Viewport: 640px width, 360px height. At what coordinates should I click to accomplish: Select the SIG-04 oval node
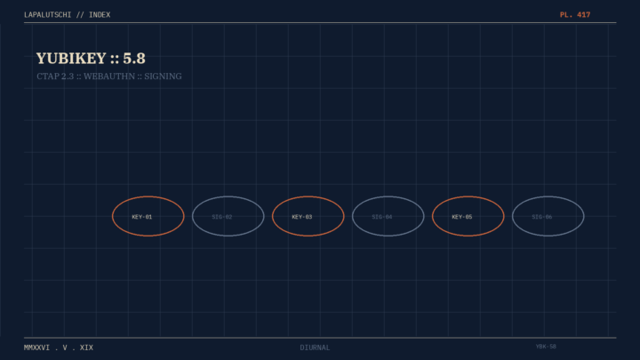coord(388,216)
